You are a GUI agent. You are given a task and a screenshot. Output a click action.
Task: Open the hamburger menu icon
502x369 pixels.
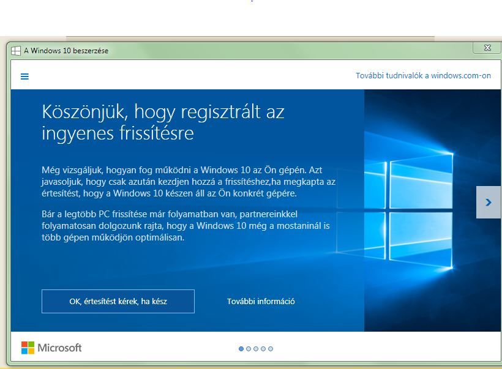pyautogui.click(x=24, y=76)
